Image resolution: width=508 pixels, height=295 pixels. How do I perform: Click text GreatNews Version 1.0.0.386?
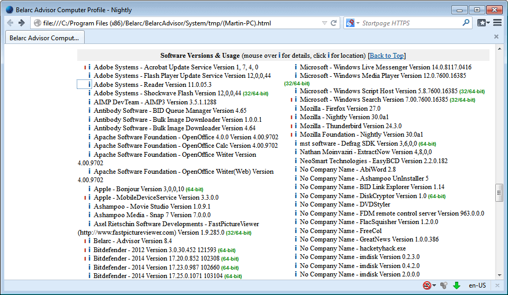(x=399, y=239)
